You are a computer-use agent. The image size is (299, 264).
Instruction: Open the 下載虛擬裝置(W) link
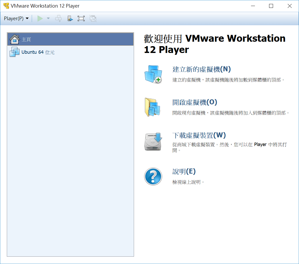coord(199,135)
